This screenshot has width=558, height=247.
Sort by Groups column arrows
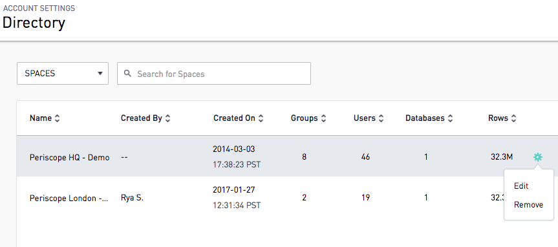pos(323,118)
